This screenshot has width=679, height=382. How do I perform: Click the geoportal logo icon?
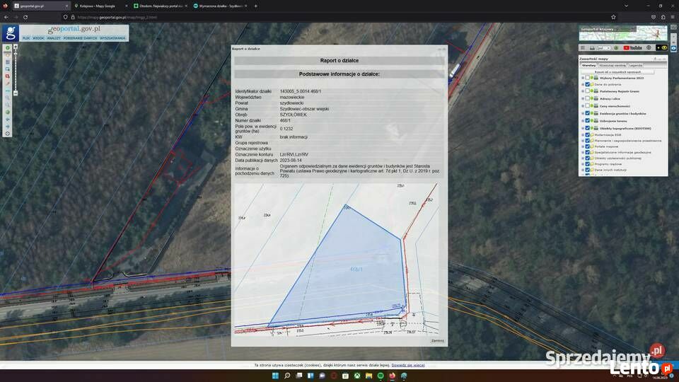pyautogui.click(x=11, y=33)
